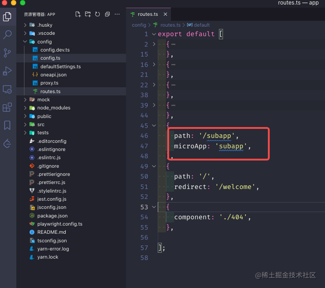Open playwright.config.ts file

(71, 224)
